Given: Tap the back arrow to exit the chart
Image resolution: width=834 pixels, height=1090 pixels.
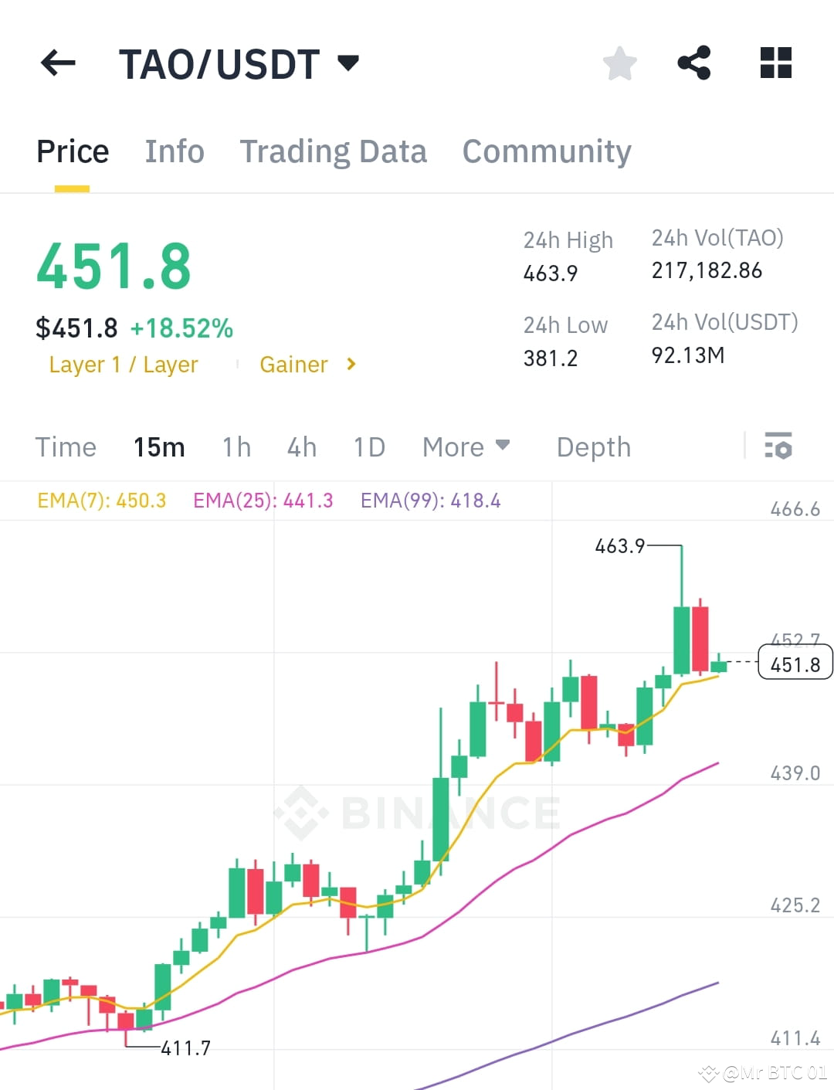Looking at the screenshot, I should (56, 63).
